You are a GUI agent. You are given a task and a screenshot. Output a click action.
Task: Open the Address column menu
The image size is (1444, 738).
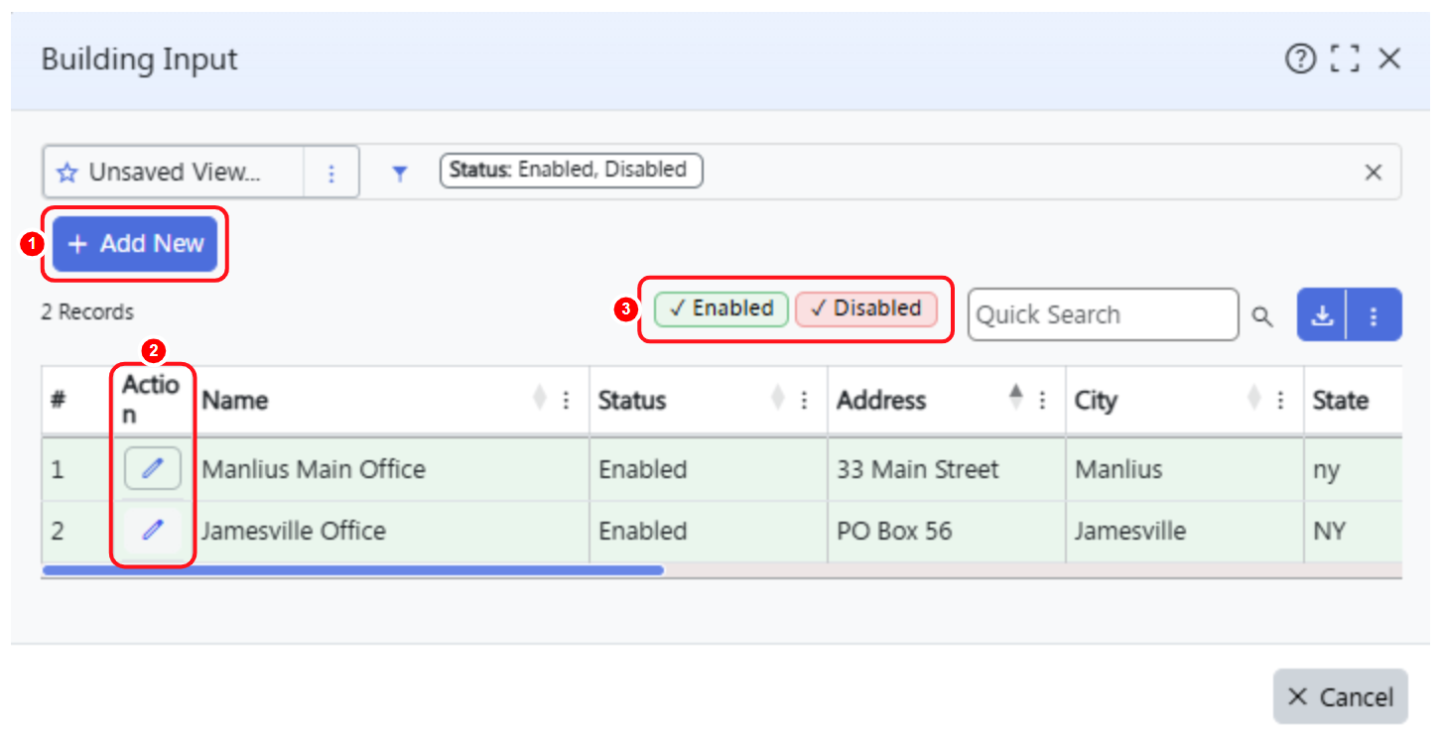pos(1042,401)
